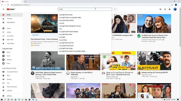This screenshot has width=181, height=101.
Task: Open Adolf Hitler Speech video thumbnail
Action: pos(48,61)
